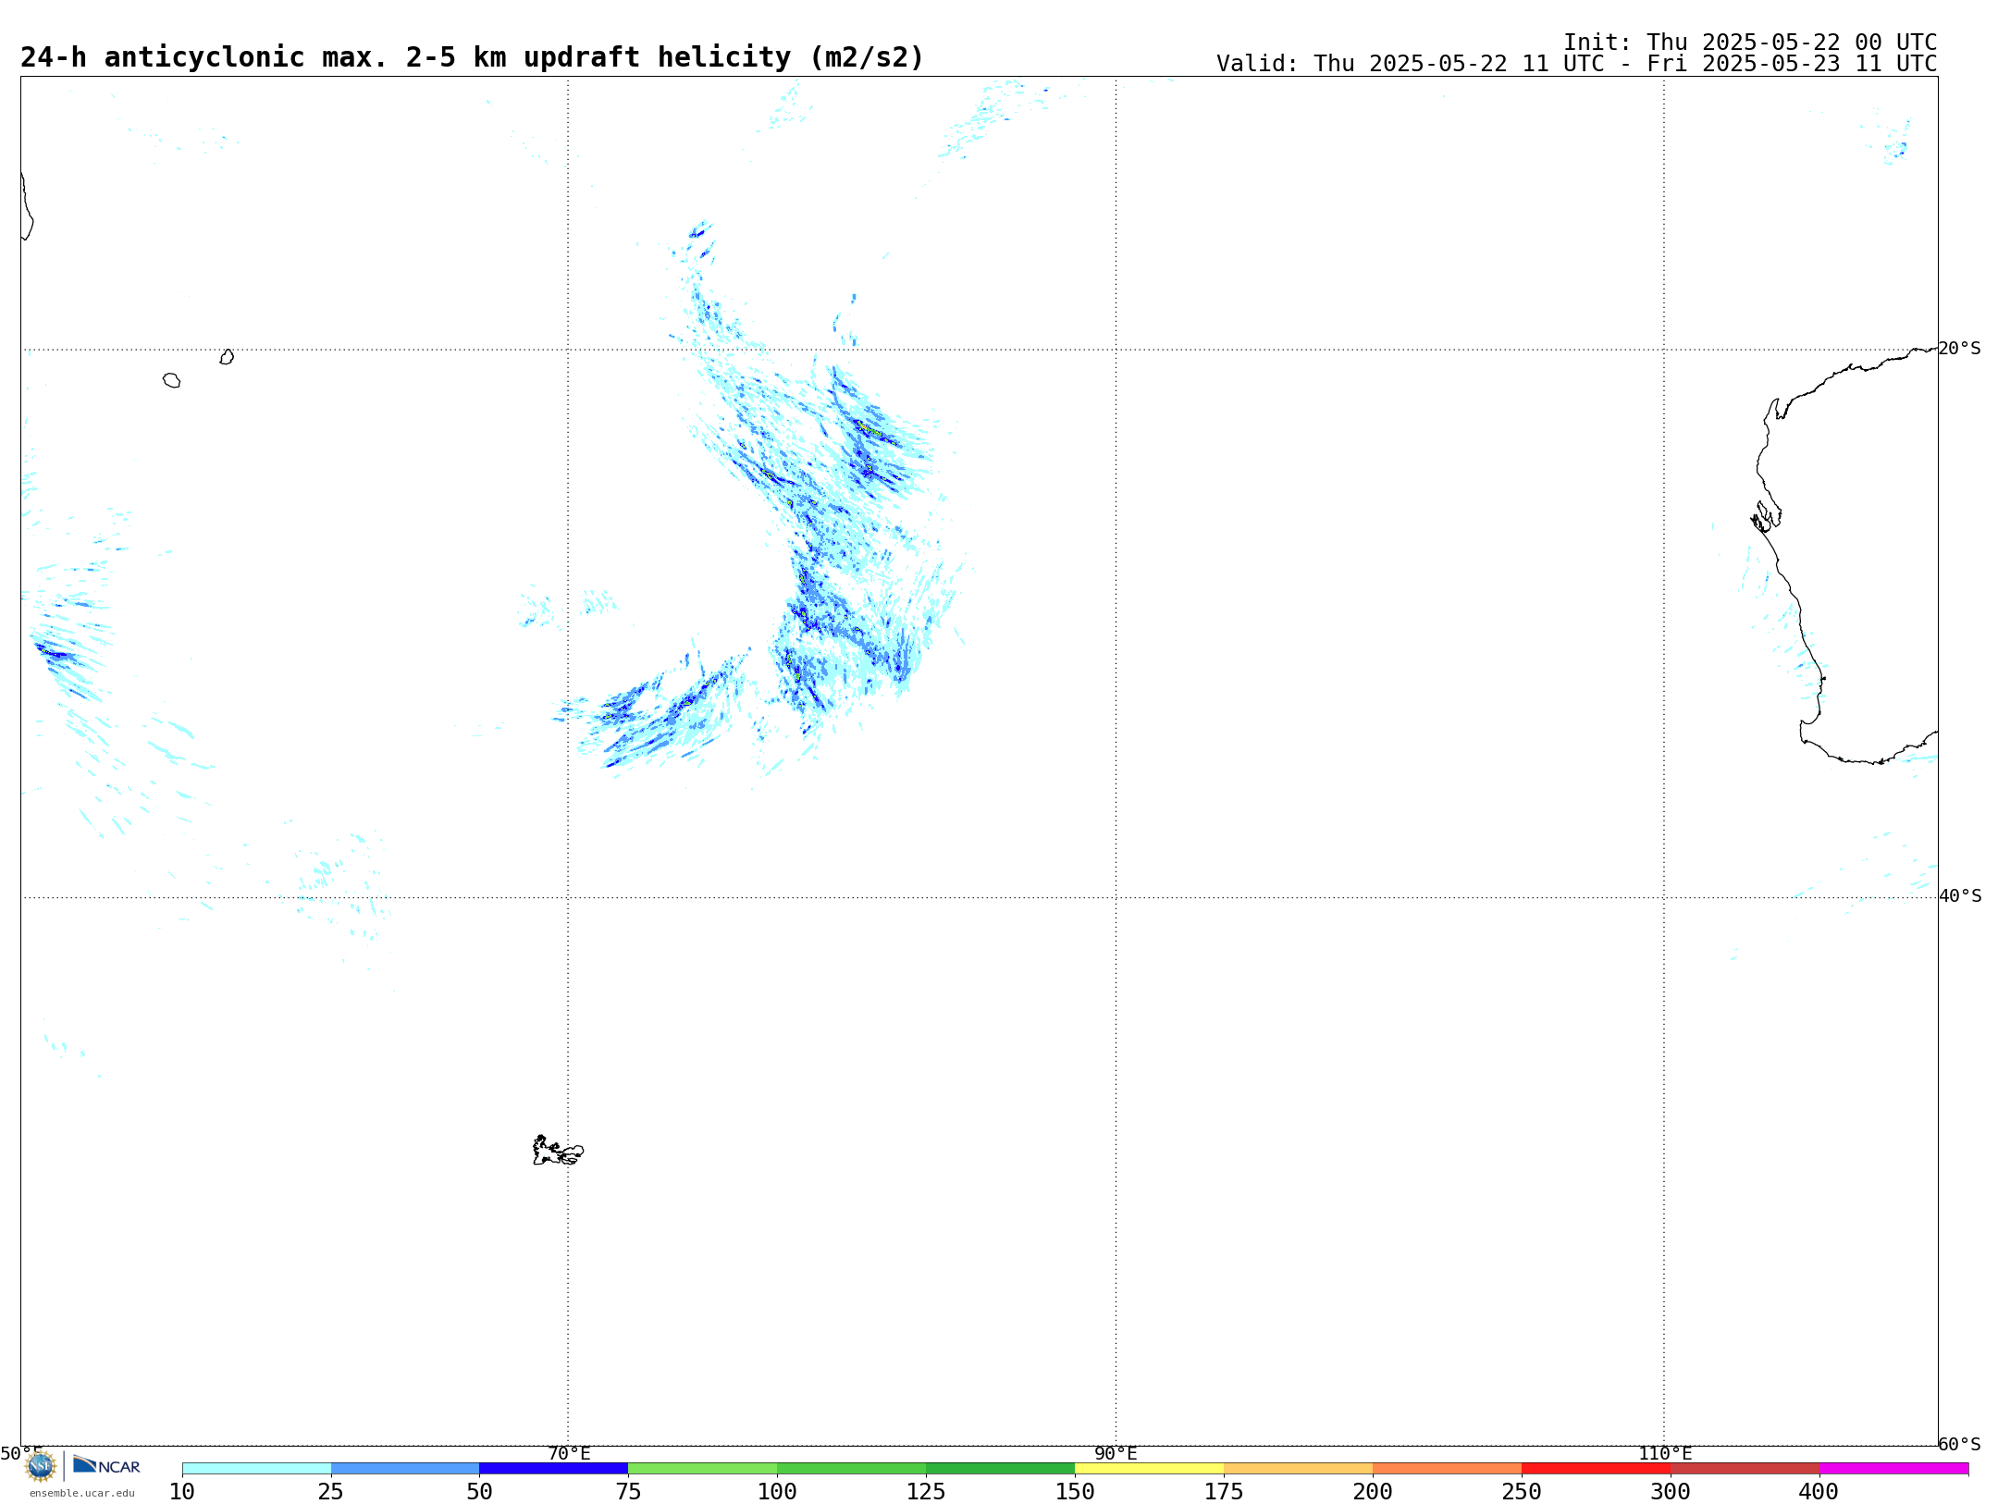The image size is (1998, 1504).
Task: Select the dark blue 50-75 colorbar segment
Action: pyautogui.click(x=554, y=1469)
